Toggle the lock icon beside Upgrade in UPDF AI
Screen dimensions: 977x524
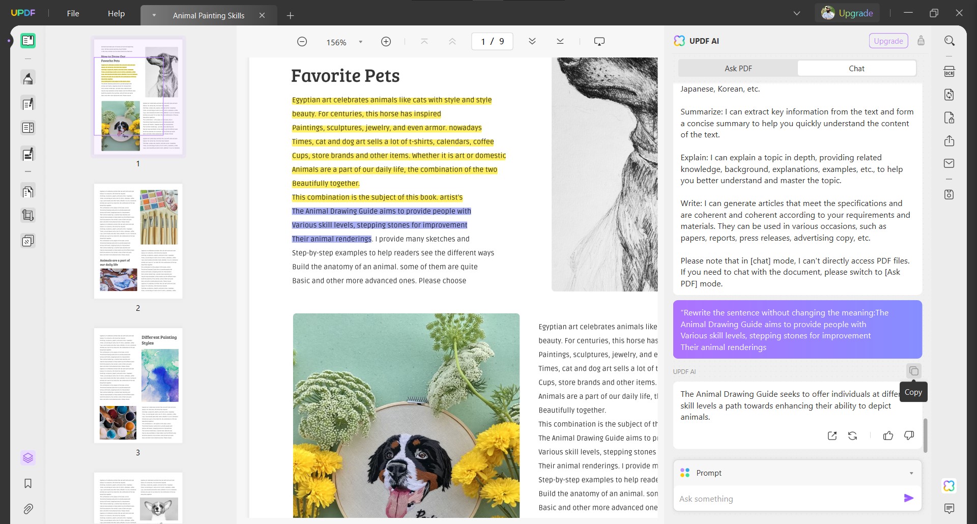pyautogui.click(x=921, y=41)
